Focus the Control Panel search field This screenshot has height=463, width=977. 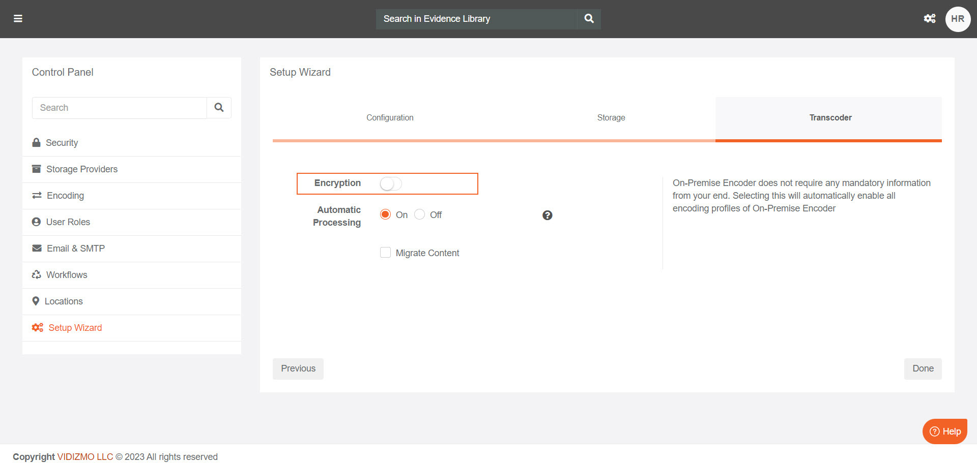(120, 108)
